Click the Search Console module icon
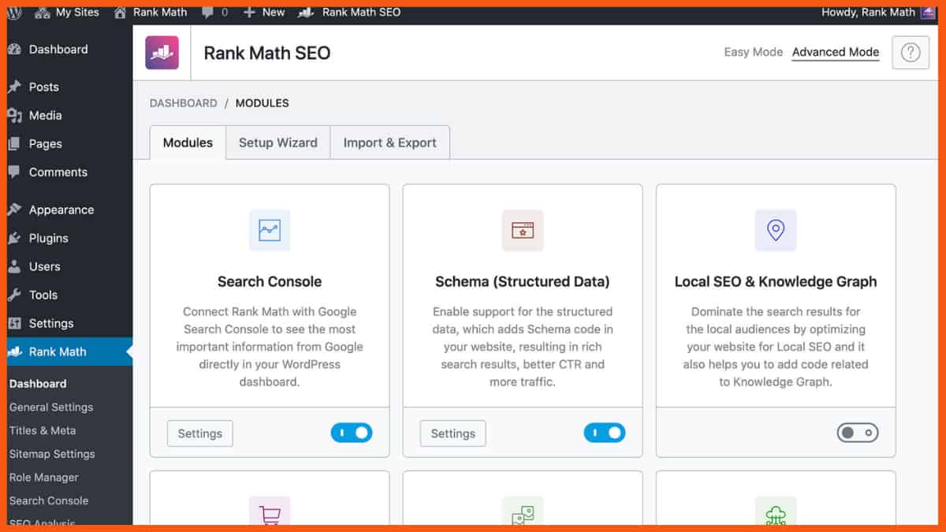The image size is (946, 532). 269,230
